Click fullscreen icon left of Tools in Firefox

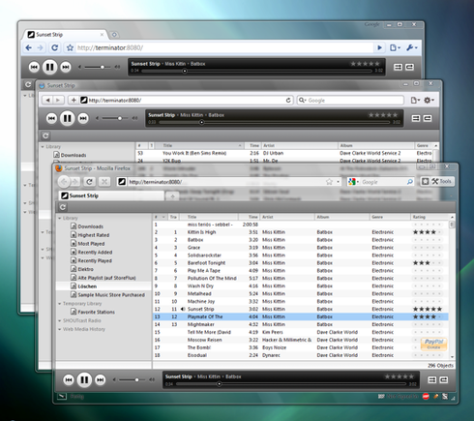[x=426, y=182]
